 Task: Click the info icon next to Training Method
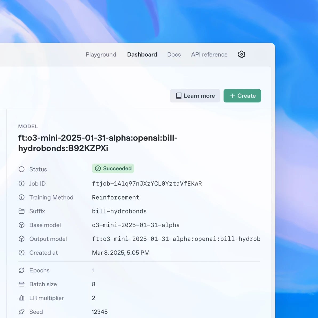[x=21, y=197]
